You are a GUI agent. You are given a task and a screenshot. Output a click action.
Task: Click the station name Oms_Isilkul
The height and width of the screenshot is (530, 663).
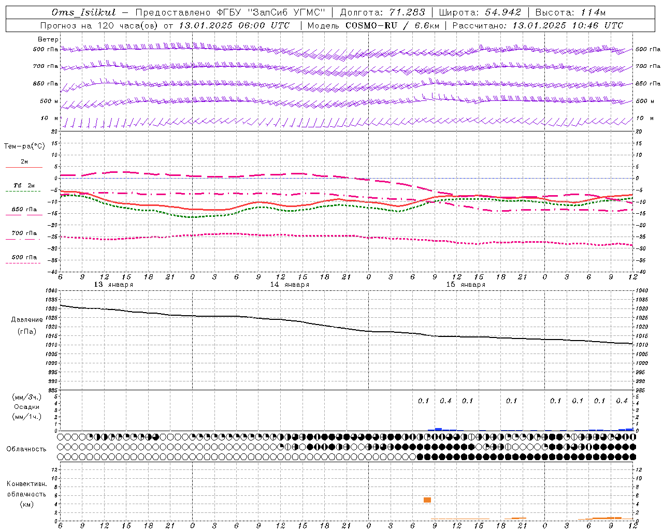coord(83,12)
